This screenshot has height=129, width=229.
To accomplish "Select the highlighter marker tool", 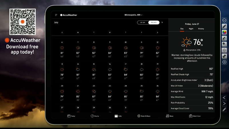I will point(224,44).
